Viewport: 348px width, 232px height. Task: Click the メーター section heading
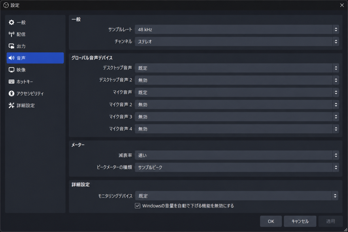click(x=78, y=145)
